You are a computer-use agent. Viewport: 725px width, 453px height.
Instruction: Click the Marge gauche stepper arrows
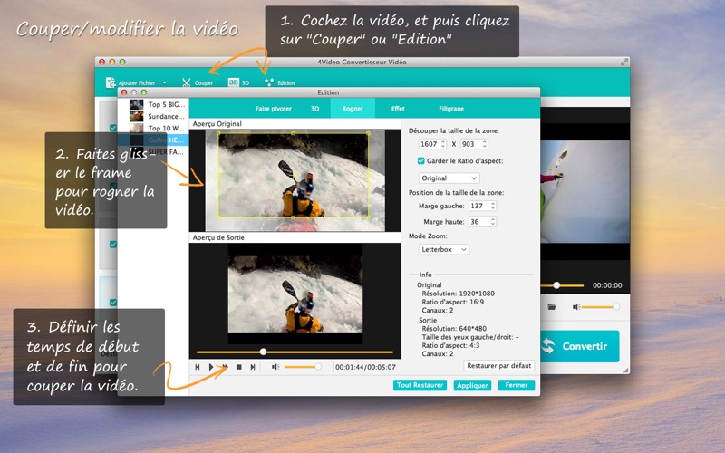click(x=493, y=207)
